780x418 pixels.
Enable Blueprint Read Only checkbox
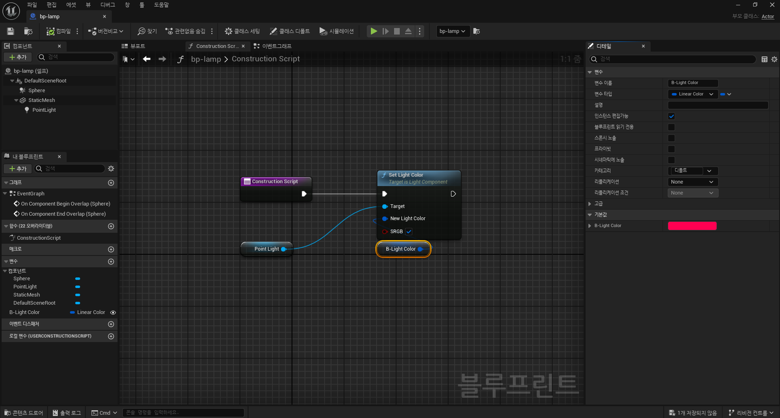click(x=671, y=127)
